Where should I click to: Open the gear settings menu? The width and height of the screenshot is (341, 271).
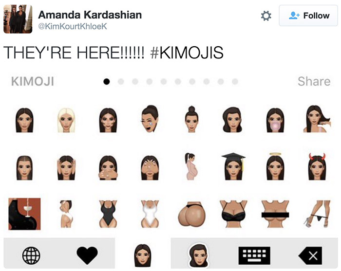(266, 16)
